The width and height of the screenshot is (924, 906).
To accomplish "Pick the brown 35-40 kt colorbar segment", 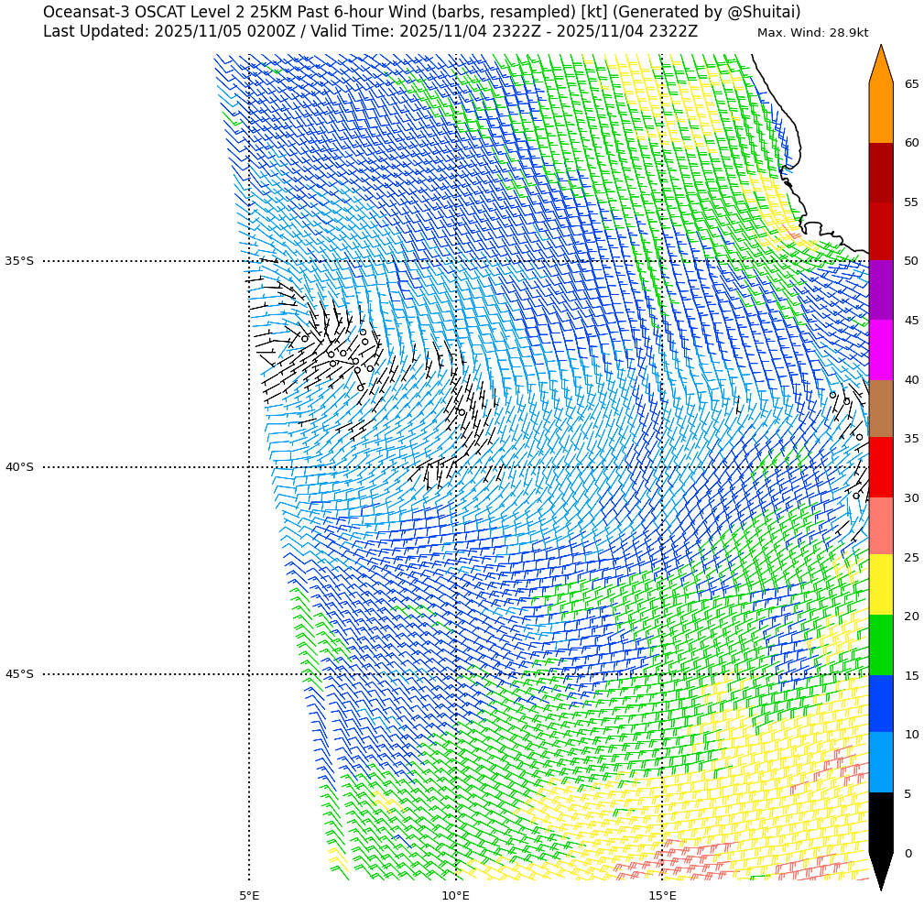I will [x=880, y=409].
